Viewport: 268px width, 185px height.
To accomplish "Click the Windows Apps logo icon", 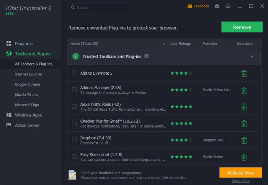I will coord(9,115).
